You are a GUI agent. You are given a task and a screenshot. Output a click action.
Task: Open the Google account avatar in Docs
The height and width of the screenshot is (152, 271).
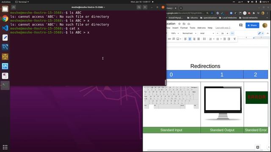click(x=265, y=25)
